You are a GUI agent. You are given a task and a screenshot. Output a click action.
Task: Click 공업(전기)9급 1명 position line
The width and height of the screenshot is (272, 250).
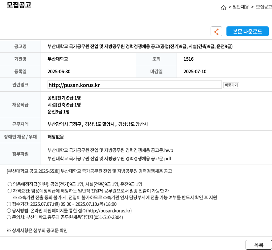point(64,98)
